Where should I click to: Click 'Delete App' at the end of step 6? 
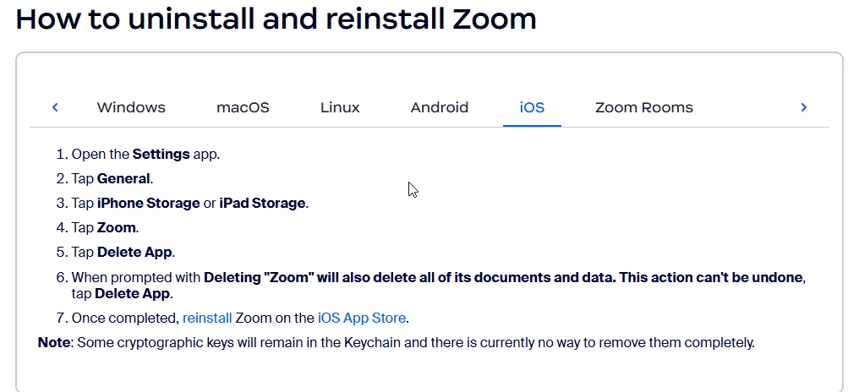tap(133, 294)
